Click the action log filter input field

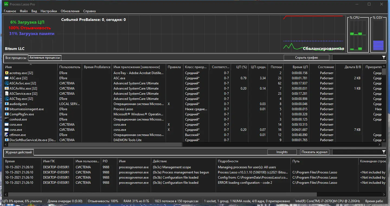pos(357,152)
